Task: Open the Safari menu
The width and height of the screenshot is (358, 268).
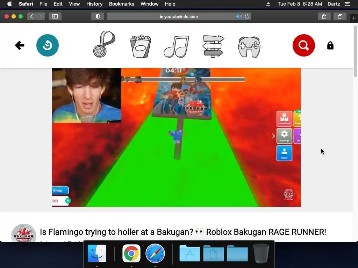Action: coord(26,4)
